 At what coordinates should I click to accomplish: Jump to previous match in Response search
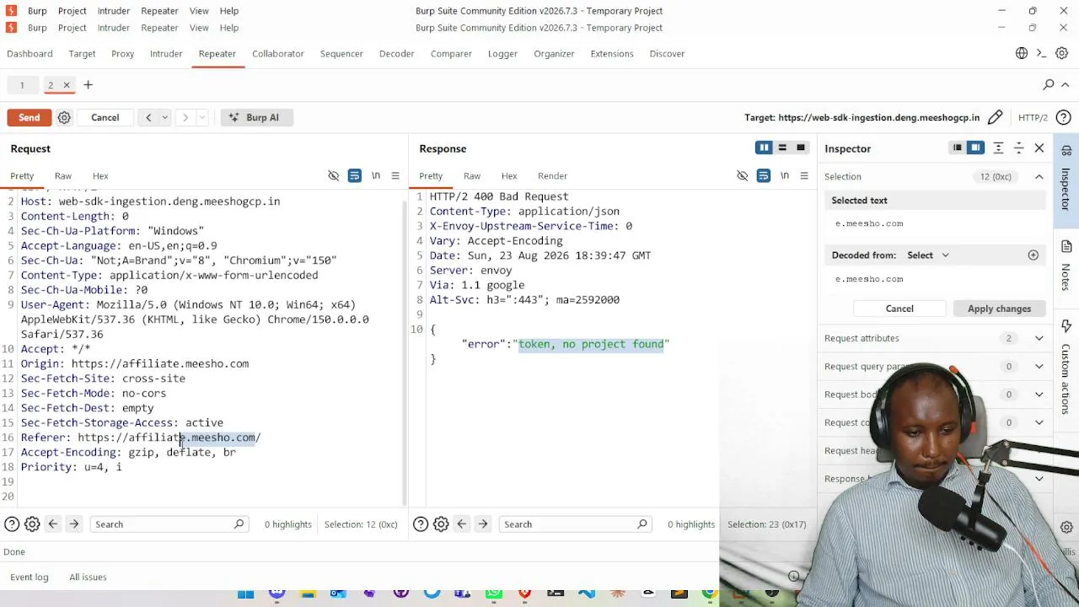tap(462, 524)
